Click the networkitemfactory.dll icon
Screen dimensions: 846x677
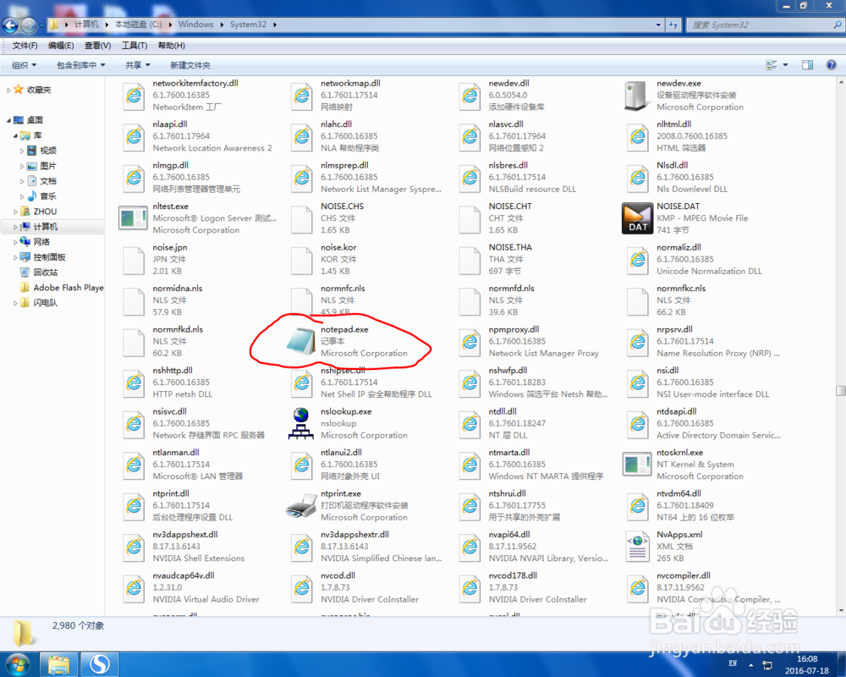(x=134, y=96)
